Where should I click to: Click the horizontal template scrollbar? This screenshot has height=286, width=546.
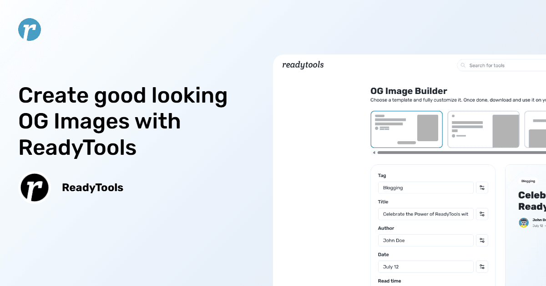point(461,153)
